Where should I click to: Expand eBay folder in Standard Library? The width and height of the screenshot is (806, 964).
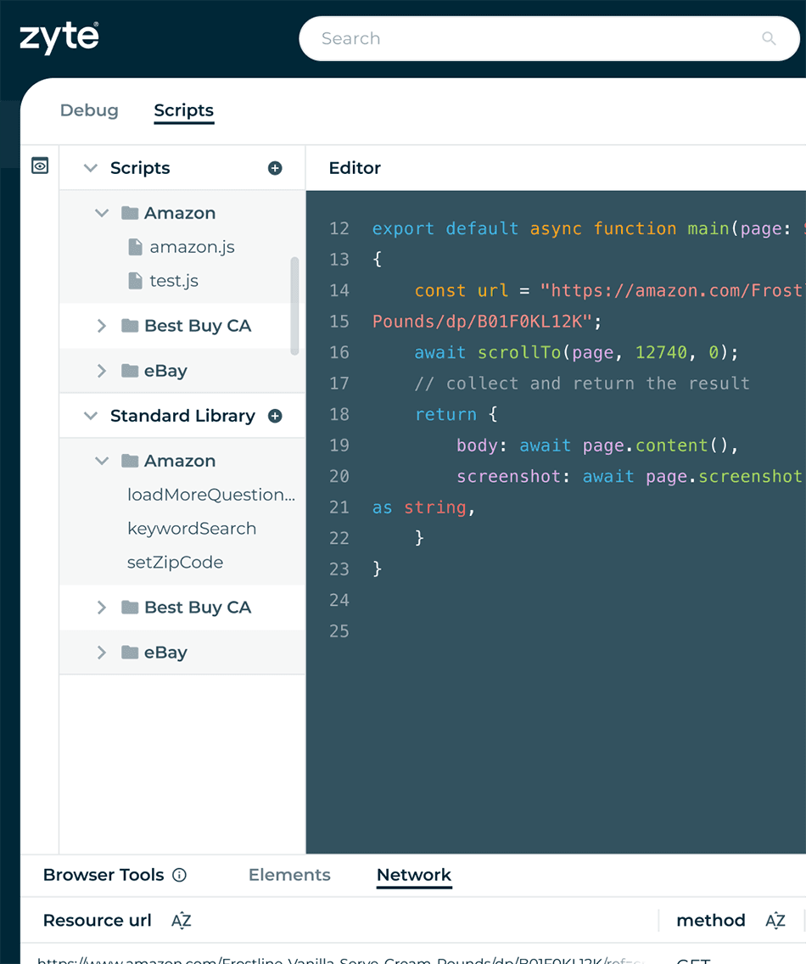(102, 653)
